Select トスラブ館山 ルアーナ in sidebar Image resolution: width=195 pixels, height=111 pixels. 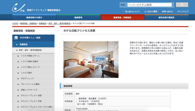pyautogui.click(x=33, y=67)
